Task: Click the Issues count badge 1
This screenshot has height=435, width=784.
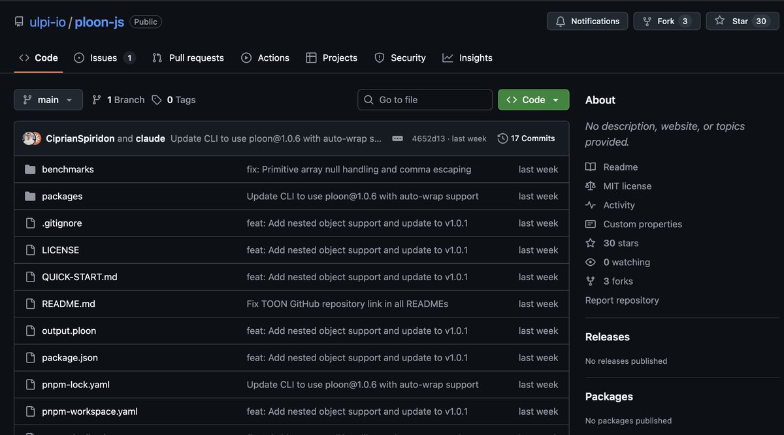Action: pos(129,57)
